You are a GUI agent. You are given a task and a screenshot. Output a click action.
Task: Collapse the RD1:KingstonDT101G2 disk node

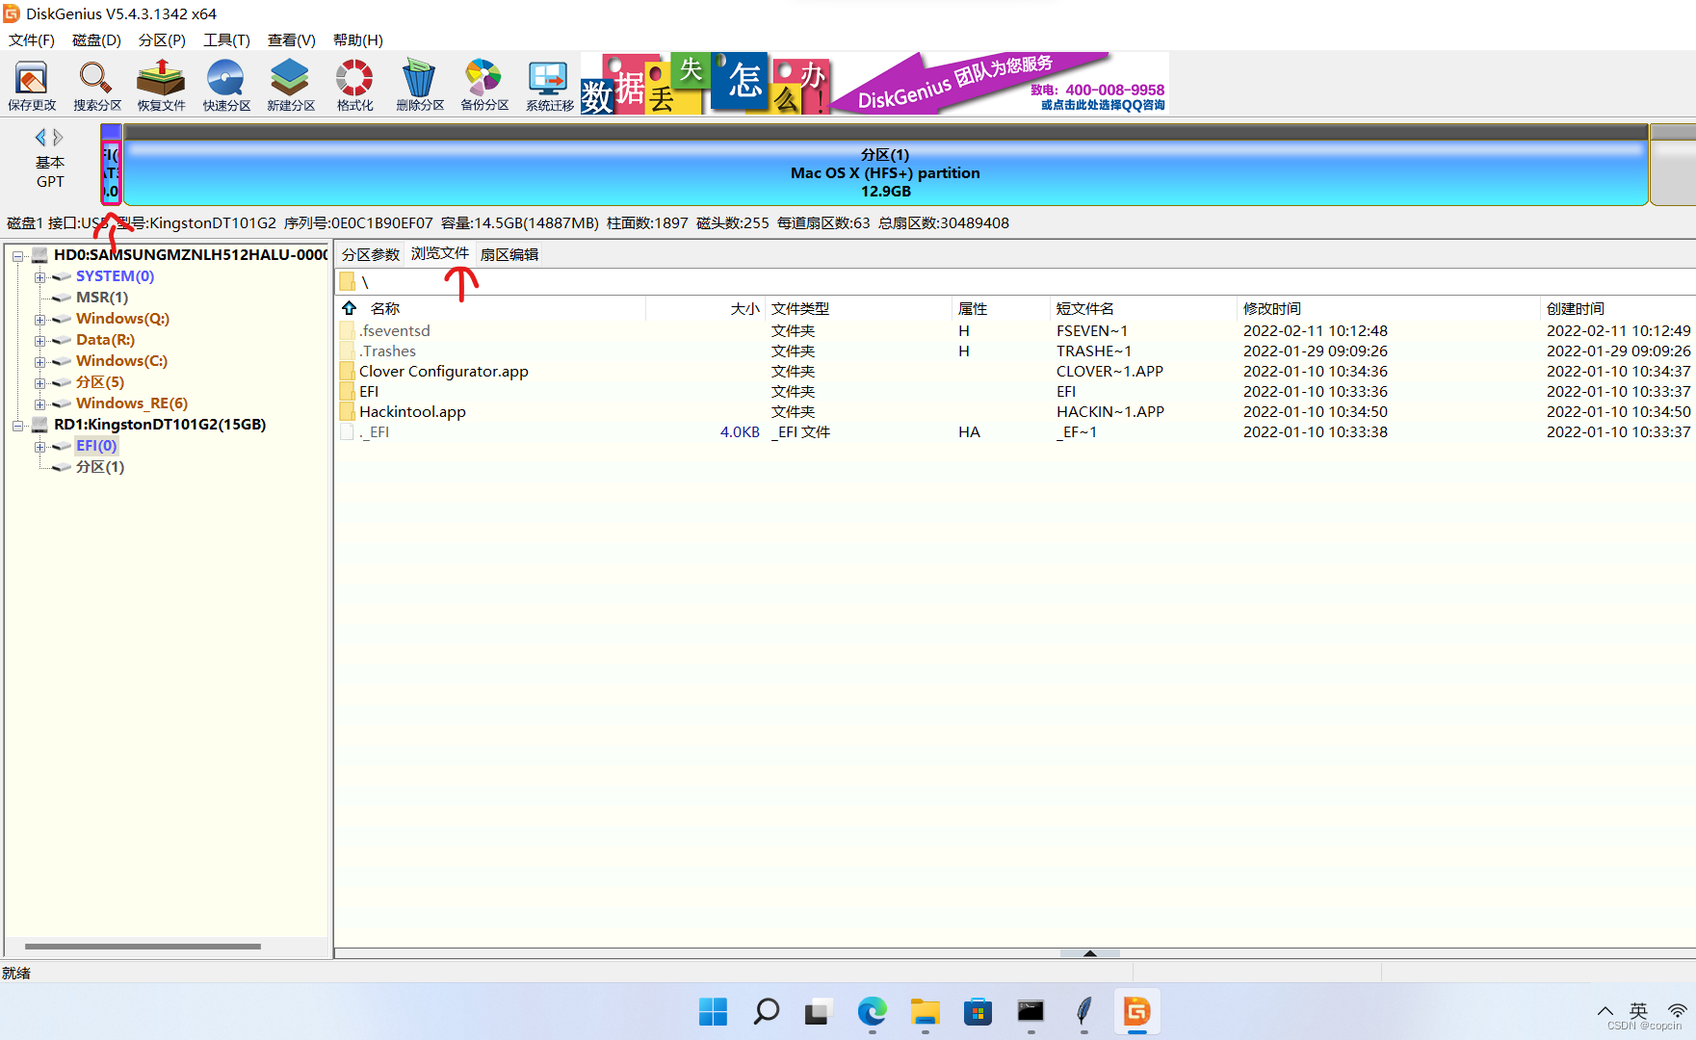pyautogui.click(x=17, y=425)
